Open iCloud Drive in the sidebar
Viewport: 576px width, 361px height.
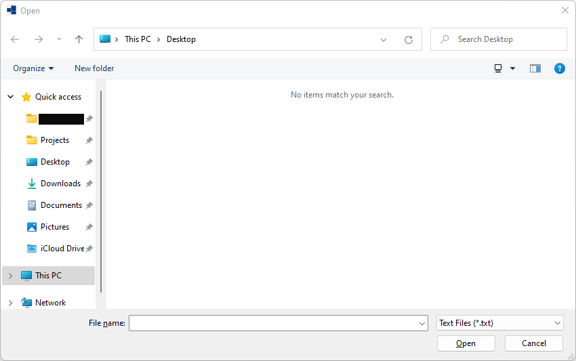(62, 249)
